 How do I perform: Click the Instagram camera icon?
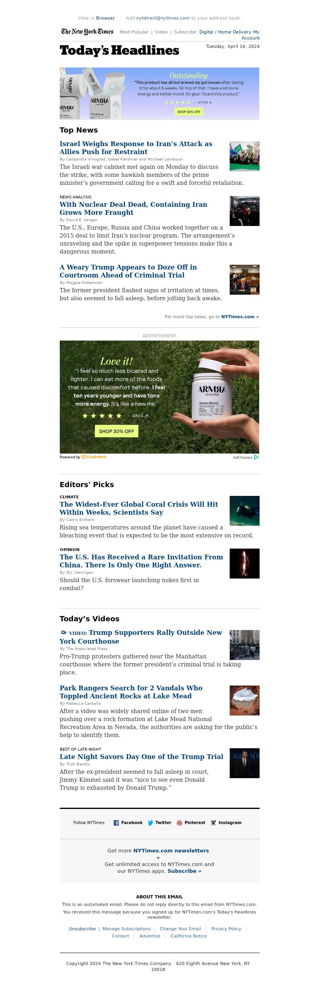[x=213, y=822]
